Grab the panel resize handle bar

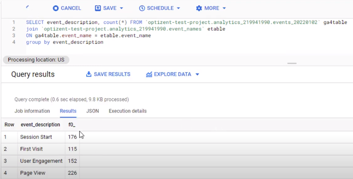coord(292,63)
